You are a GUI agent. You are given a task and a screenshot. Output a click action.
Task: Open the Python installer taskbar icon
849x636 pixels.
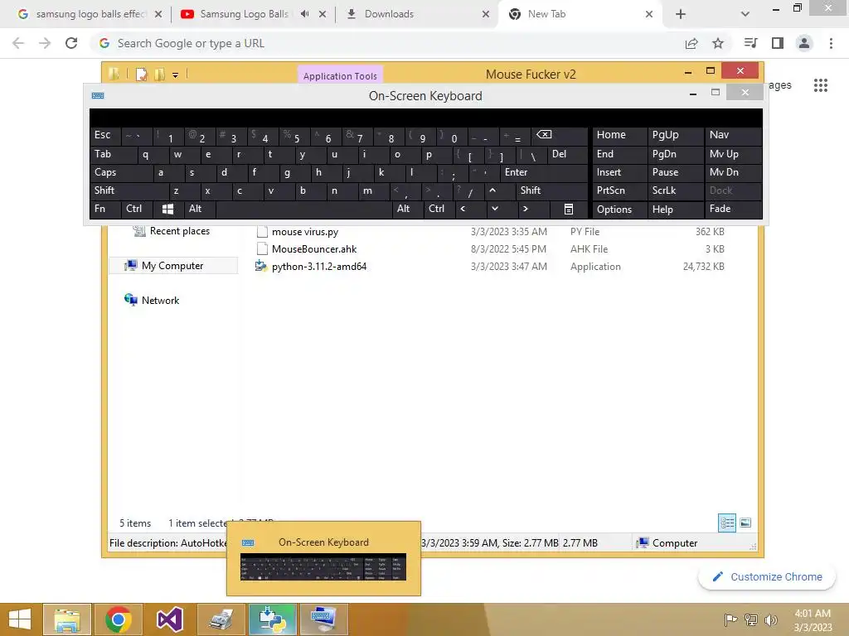tap(272, 619)
